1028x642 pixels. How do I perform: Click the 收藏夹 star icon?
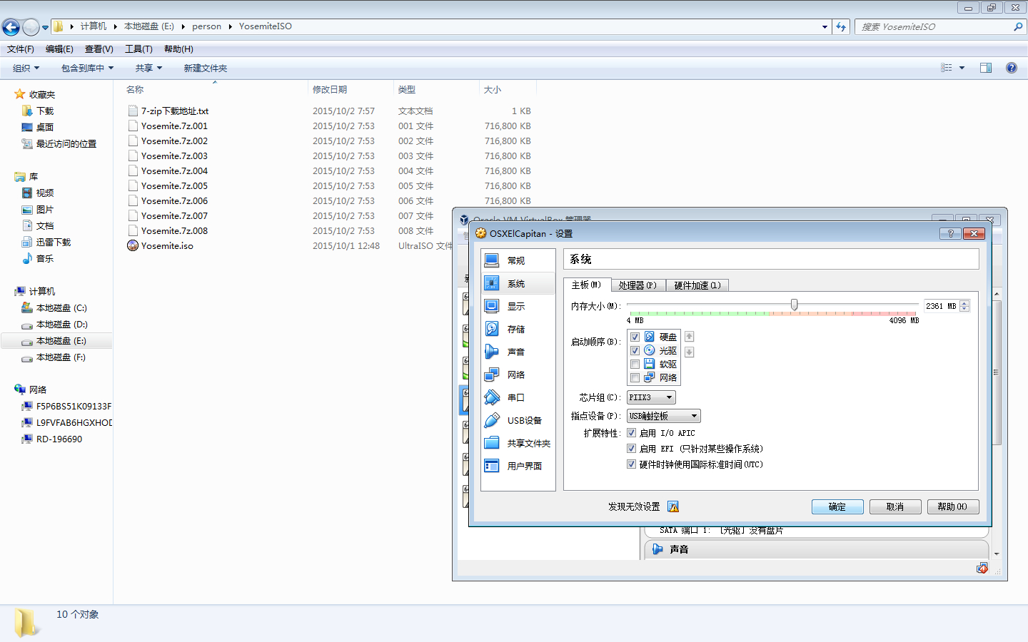pos(20,94)
